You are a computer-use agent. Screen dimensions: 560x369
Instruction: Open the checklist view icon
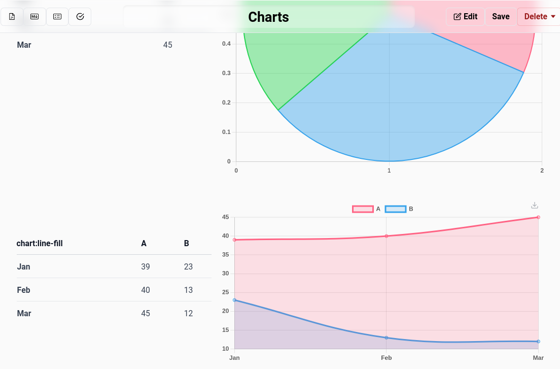[x=57, y=16]
